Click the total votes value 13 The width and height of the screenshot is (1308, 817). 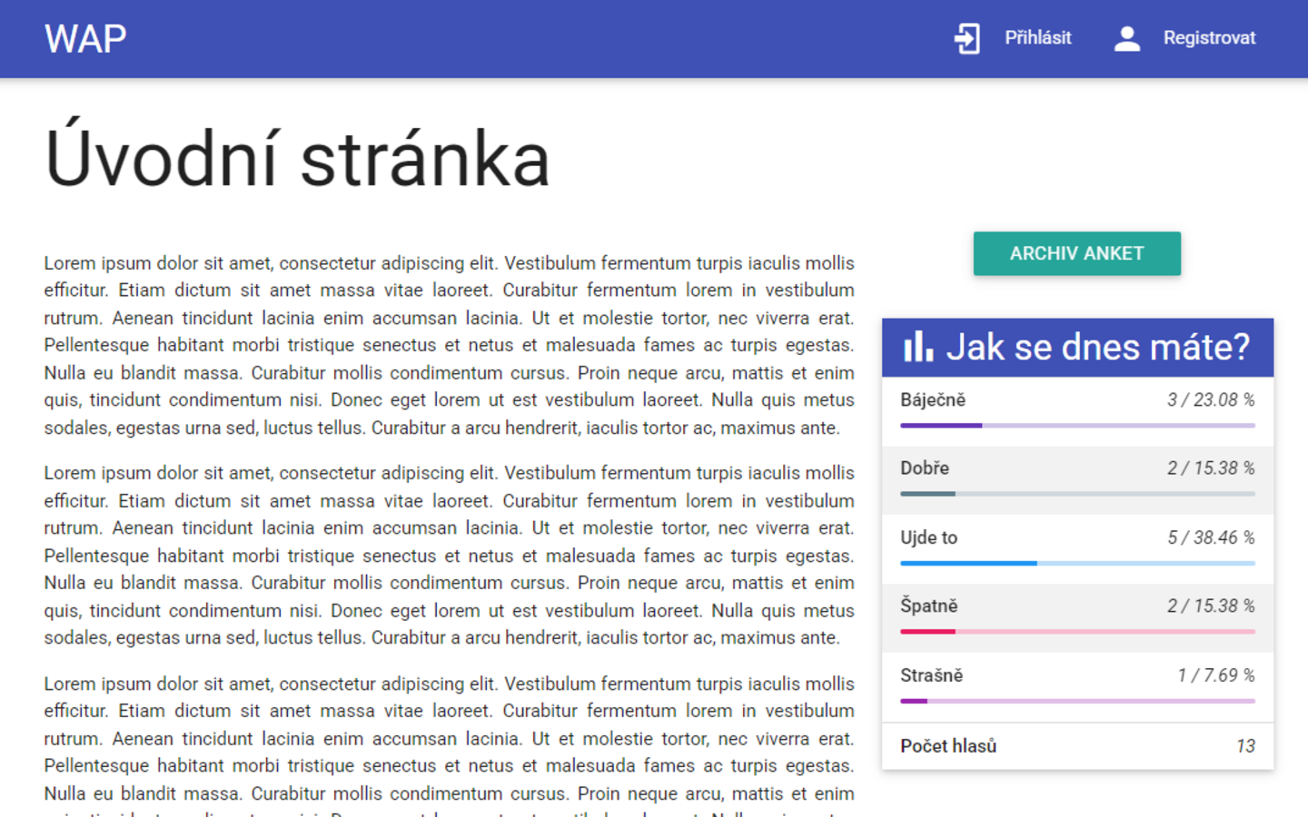point(1245,746)
